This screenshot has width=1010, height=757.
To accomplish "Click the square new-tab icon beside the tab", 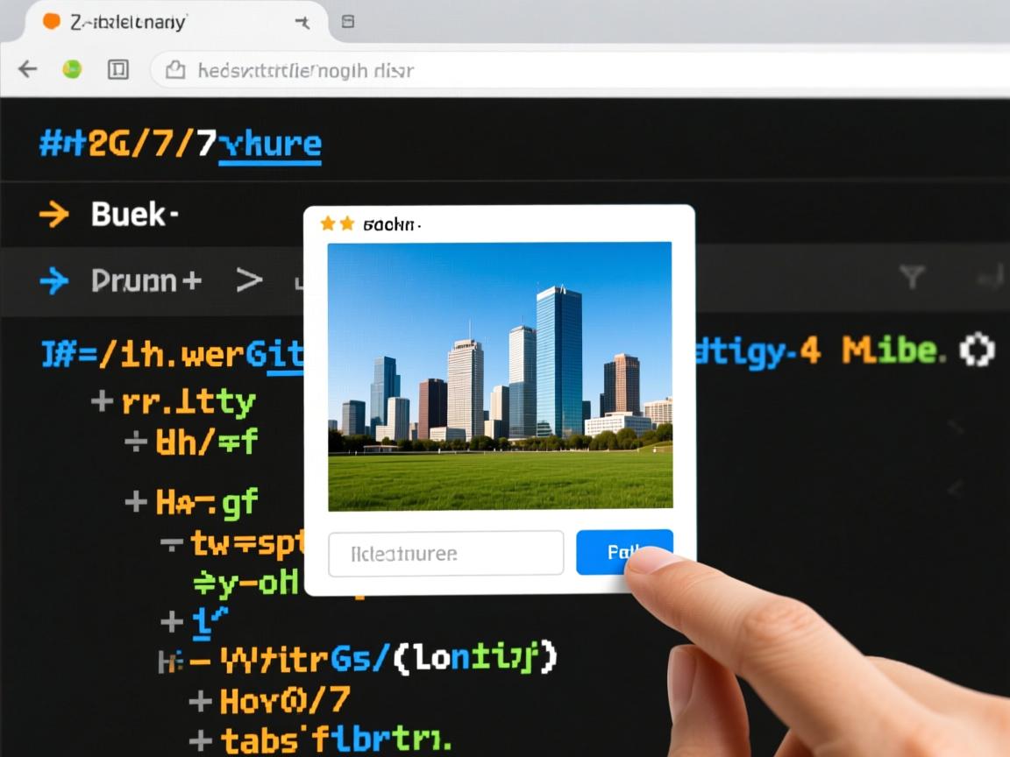I will [348, 22].
